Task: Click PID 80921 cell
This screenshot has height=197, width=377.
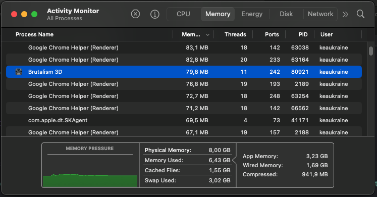Action: (x=300, y=72)
